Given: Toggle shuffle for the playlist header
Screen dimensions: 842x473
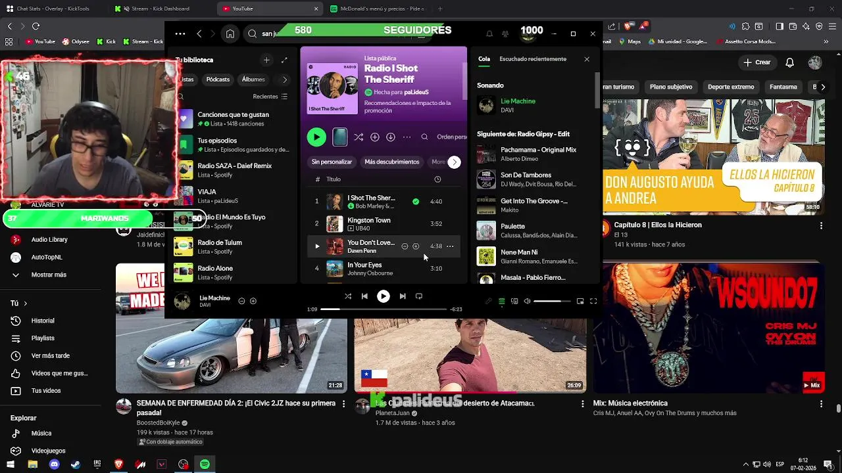Looking at the screenshot, I should pos(359,137).
